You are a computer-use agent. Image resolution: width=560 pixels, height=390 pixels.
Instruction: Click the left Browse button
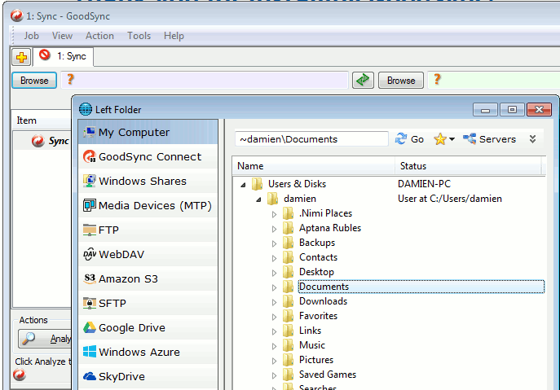[34, 81]
